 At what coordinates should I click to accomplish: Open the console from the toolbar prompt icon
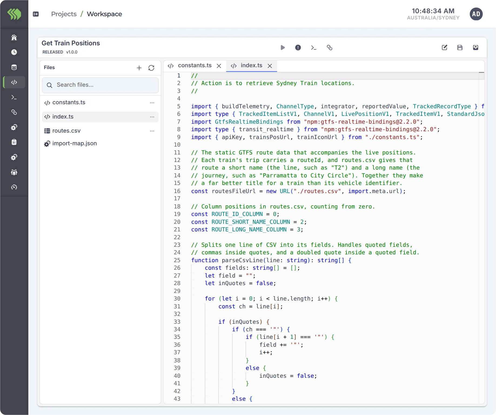click(313, 48)
